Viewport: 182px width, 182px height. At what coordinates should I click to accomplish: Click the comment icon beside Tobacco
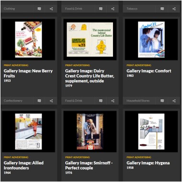(x=162, y=9)
